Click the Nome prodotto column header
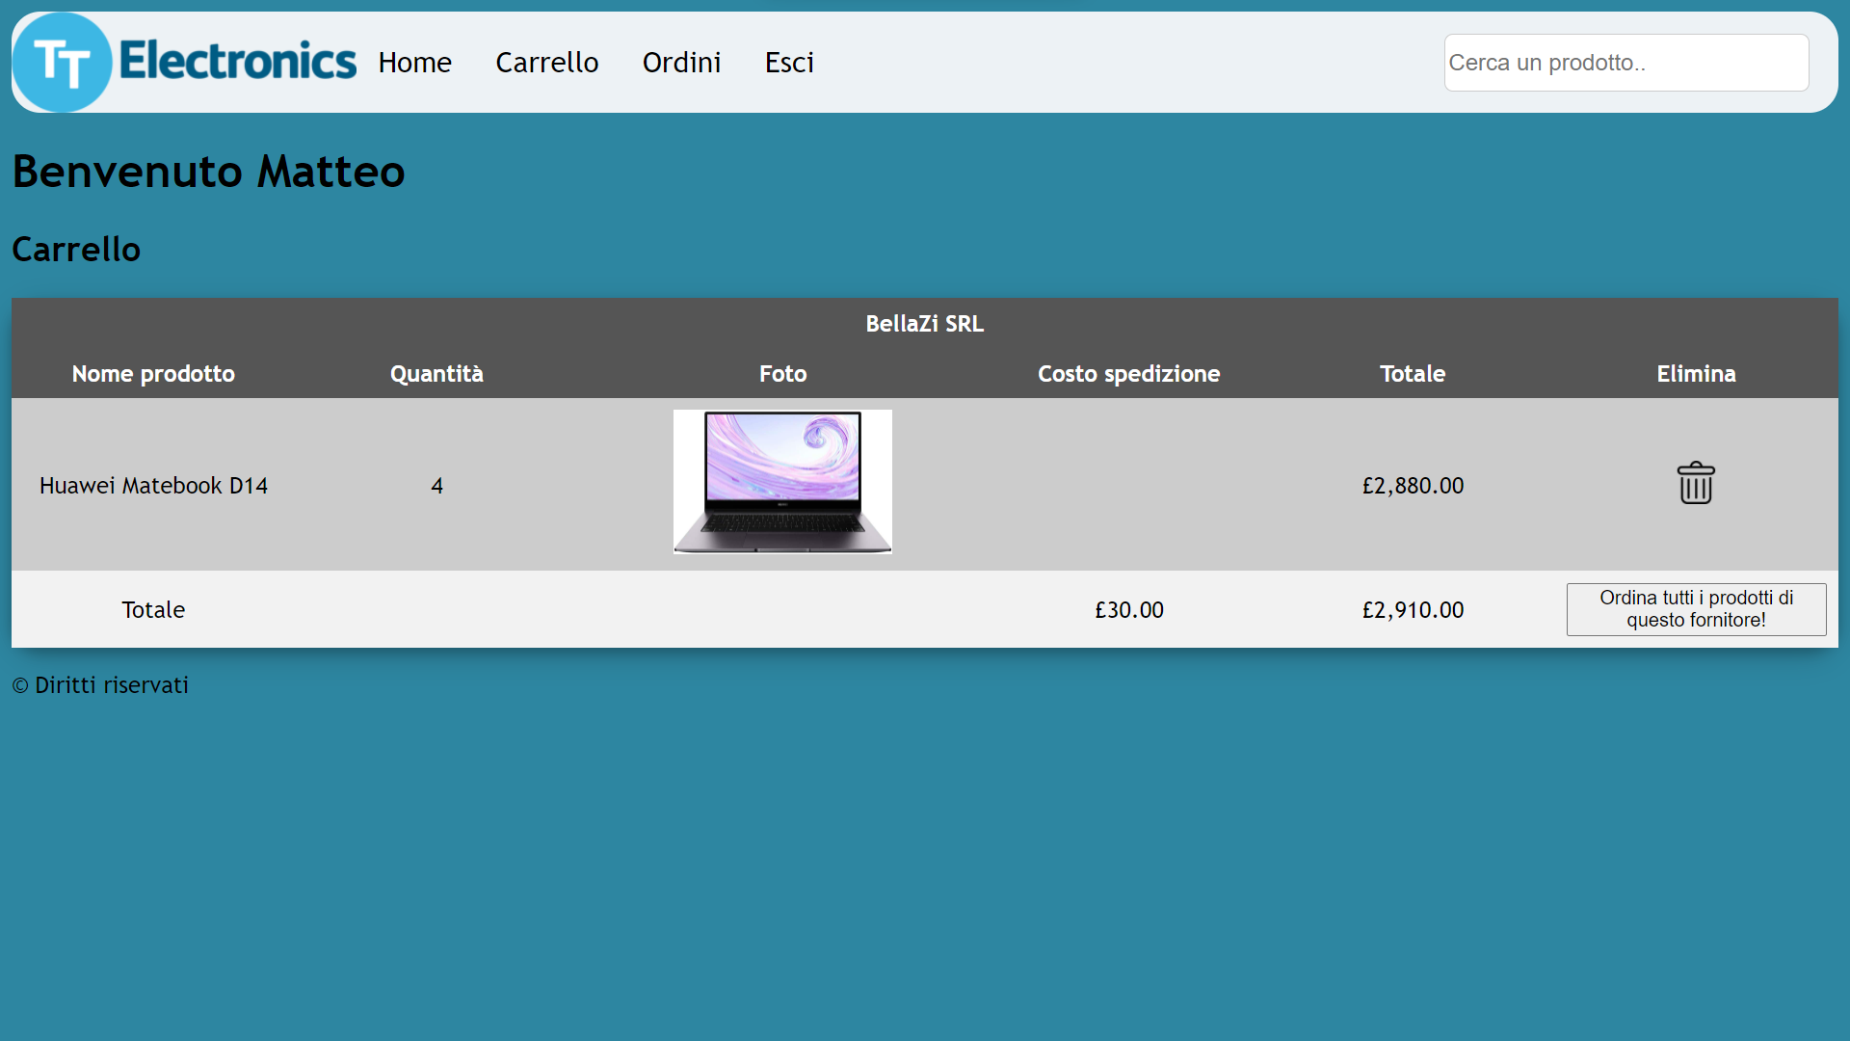Image resolution: width=1850 pixels, height=1041 pixels. click(x=153, y=374)
